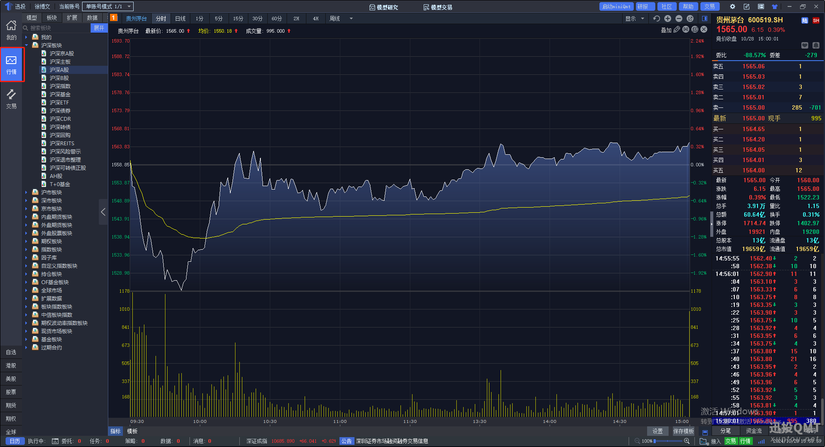Click the 日历 button in status bar
The height and width of the screenshot is (447, 825).
pos(15,441)
